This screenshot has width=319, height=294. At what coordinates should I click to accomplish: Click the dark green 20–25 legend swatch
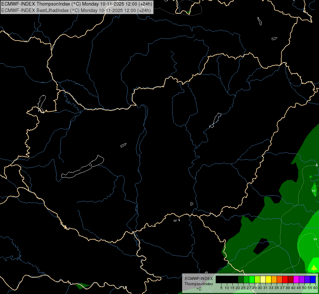click(x=241, y=279)
